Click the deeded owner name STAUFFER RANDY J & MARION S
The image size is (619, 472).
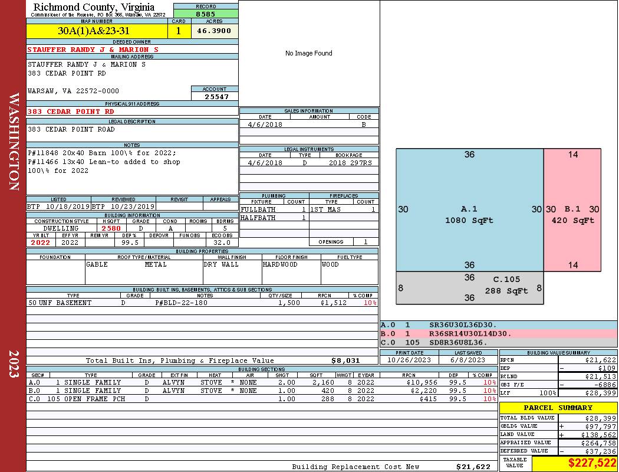tap(93, 50)
